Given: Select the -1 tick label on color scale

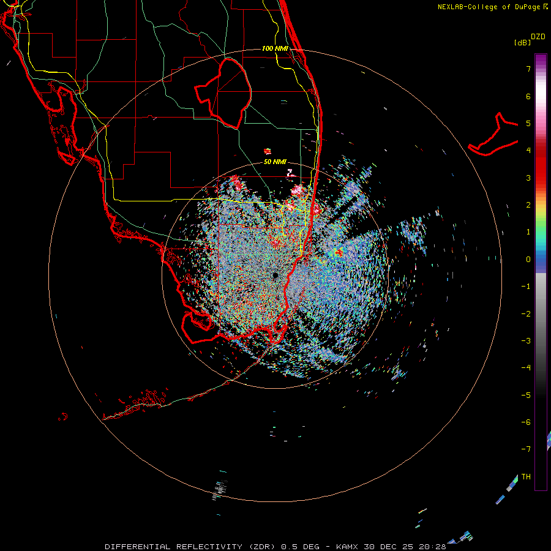Looking at the screenshot, I should [526, 287].
